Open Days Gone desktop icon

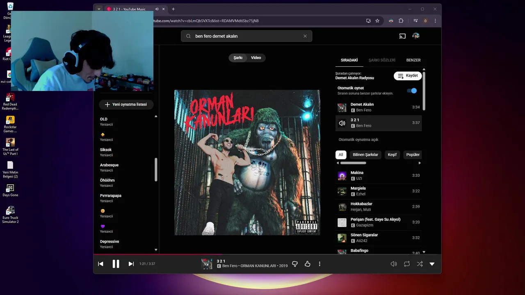(x=10, y=191)
